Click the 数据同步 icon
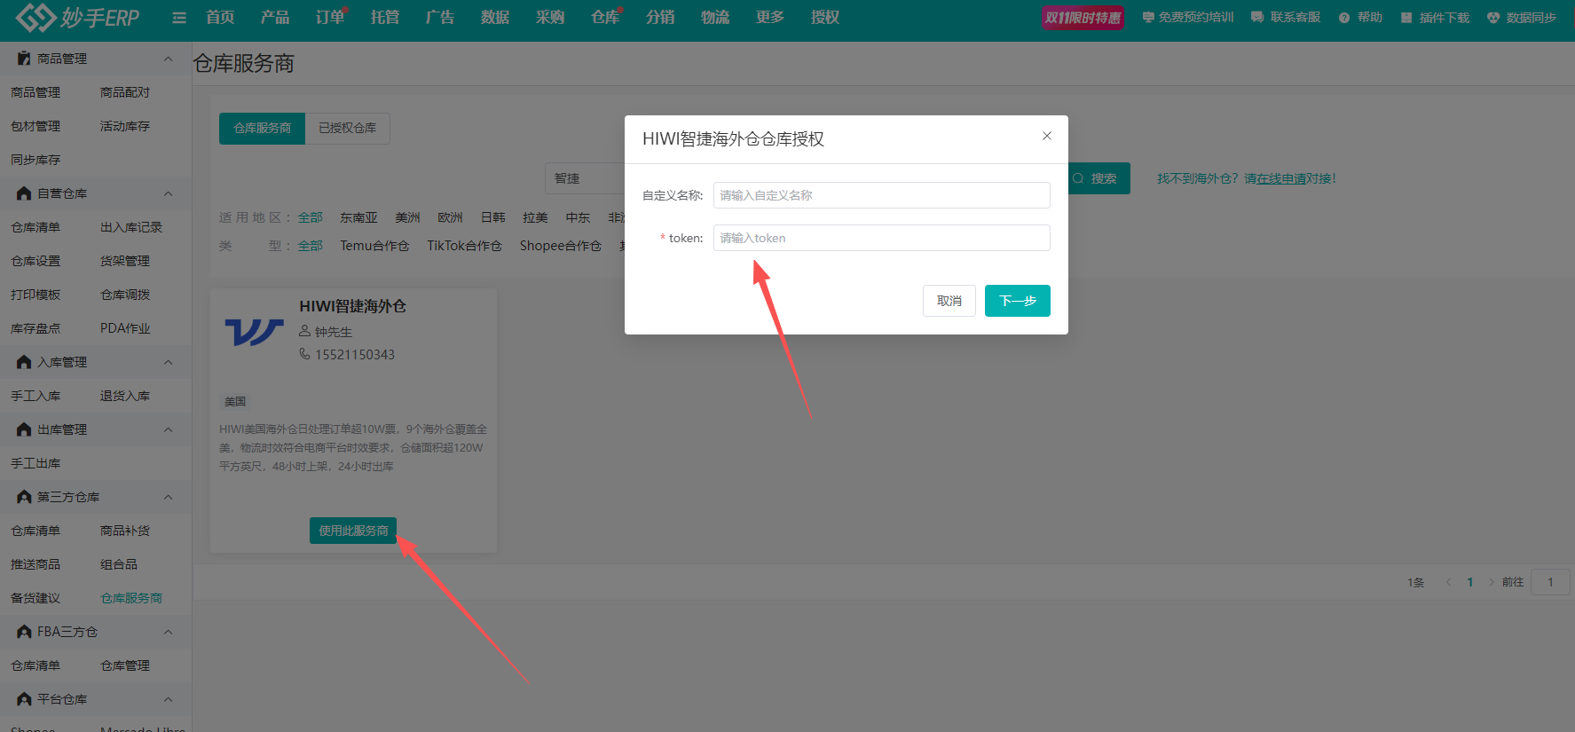1575x732 pixels. pos(1493,18)
